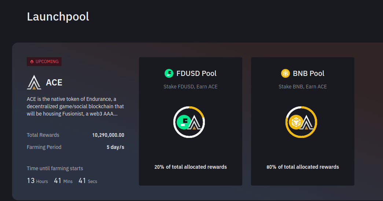The height and width of the screenshot is (201, 383).
Task: Click the '5 day/s' value
Action: [115, 147]
